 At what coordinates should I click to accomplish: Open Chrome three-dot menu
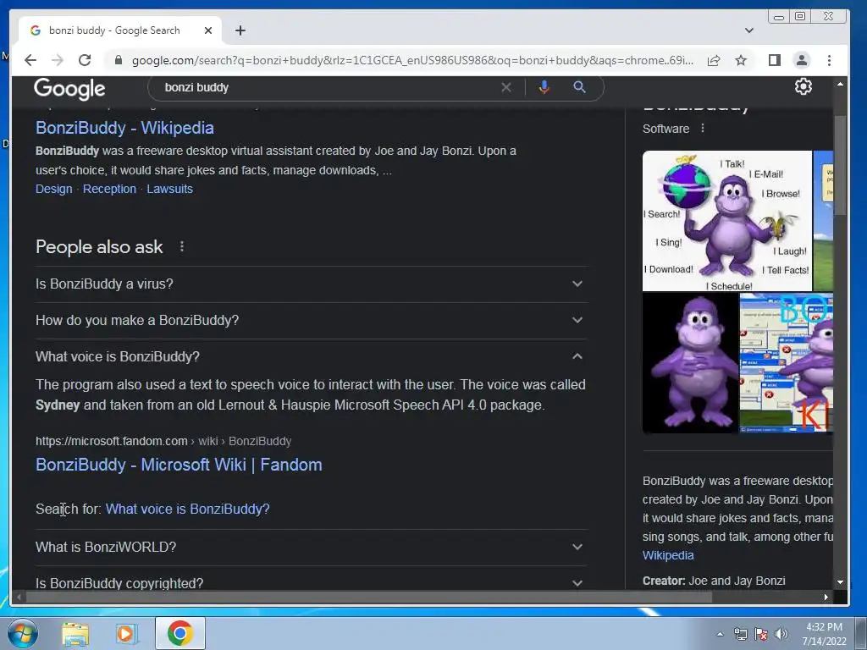click(829, 60)
